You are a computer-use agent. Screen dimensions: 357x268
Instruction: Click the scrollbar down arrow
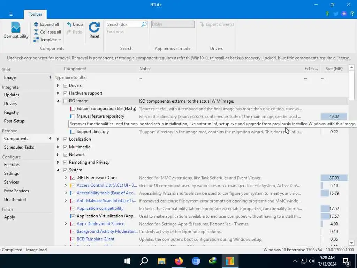point(351,243)
